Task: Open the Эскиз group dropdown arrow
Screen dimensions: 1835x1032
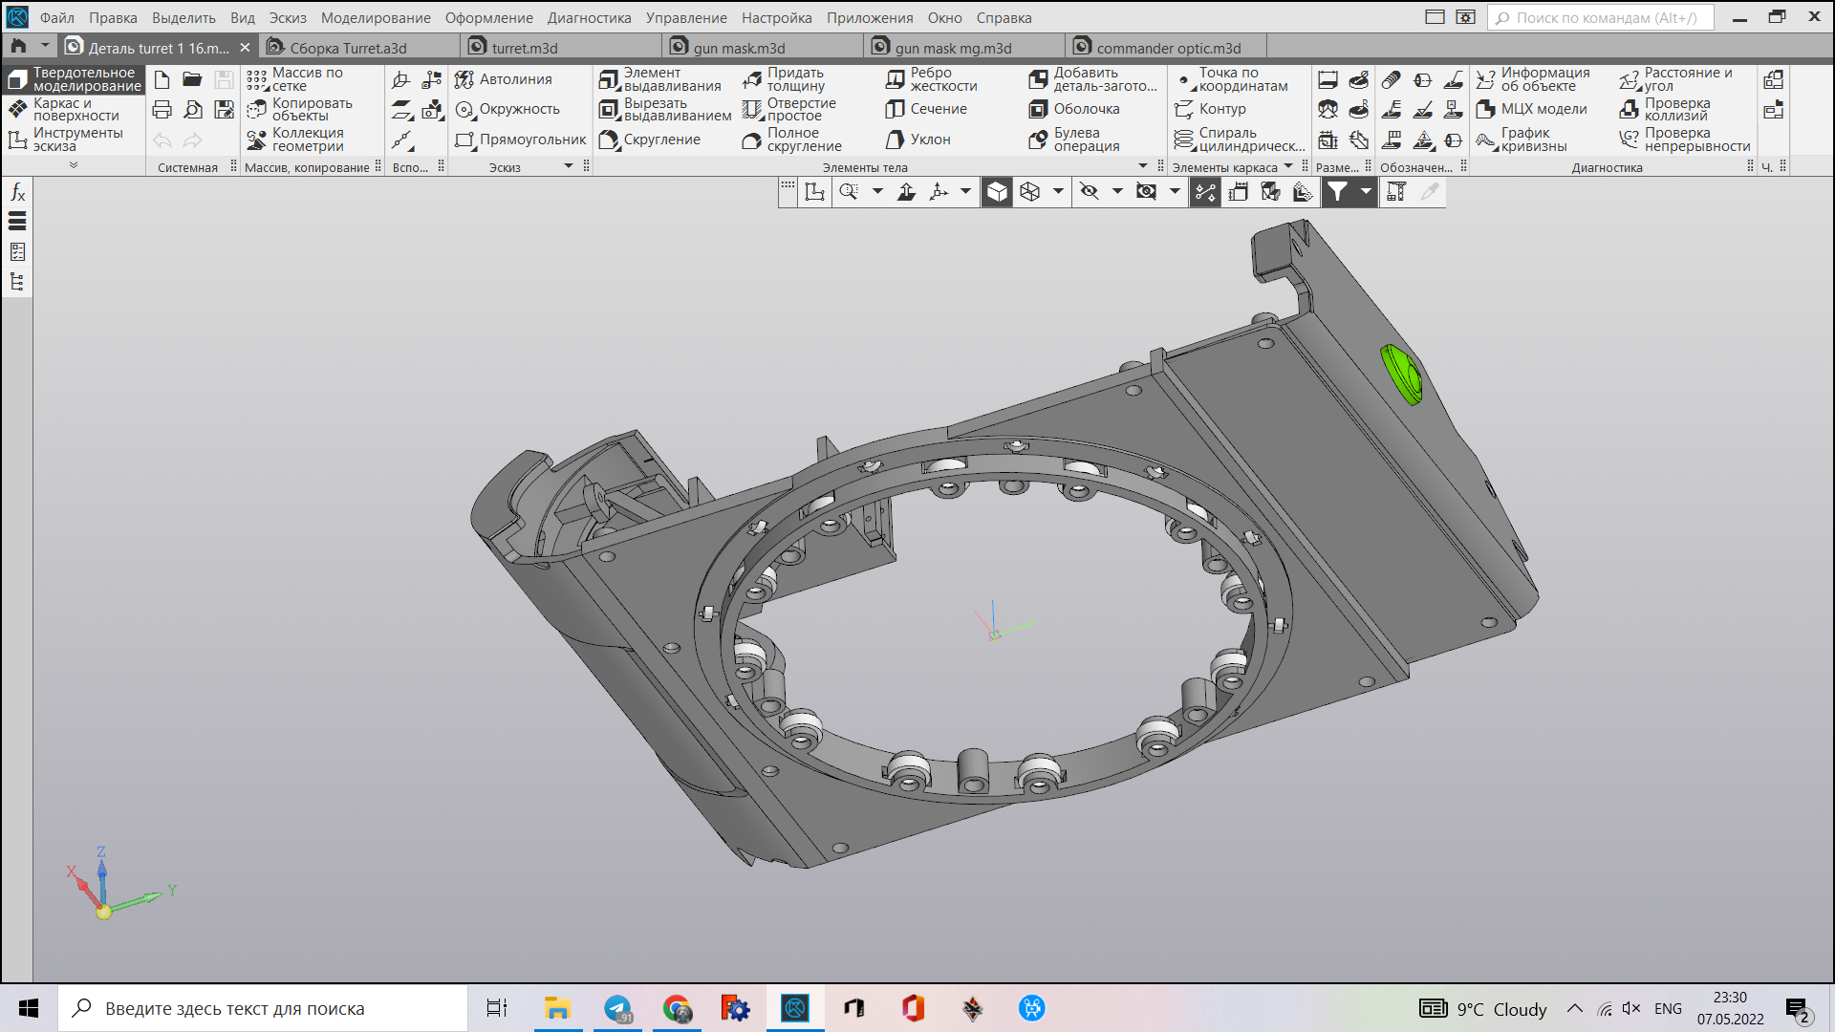Action: (x=569, y=166)
